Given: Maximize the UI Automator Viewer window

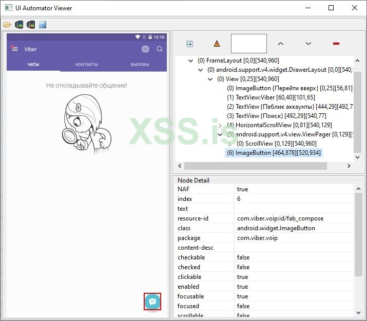Looking at the screenshot, I should [x=331, y=8].
